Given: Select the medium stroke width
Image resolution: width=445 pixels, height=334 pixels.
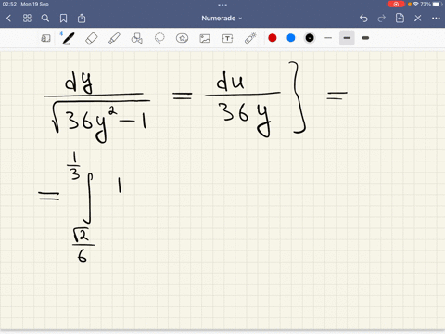Looking at the screenshot, I should 347,38.
